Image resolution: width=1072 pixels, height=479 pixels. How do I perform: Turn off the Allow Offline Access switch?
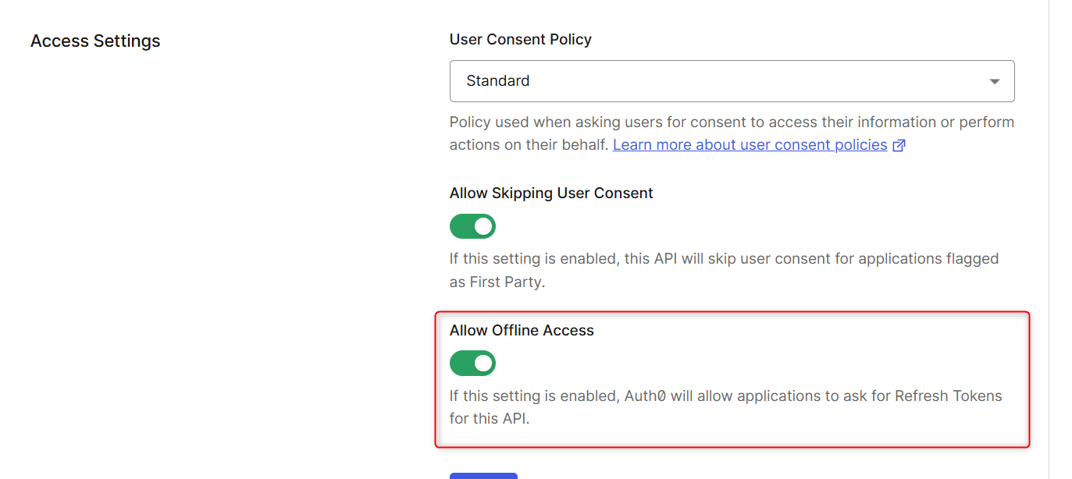tap(472, 364)
